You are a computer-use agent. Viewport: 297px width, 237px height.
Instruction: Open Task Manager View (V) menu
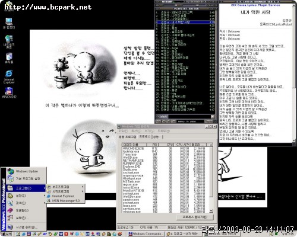click(x=149, y=131)
